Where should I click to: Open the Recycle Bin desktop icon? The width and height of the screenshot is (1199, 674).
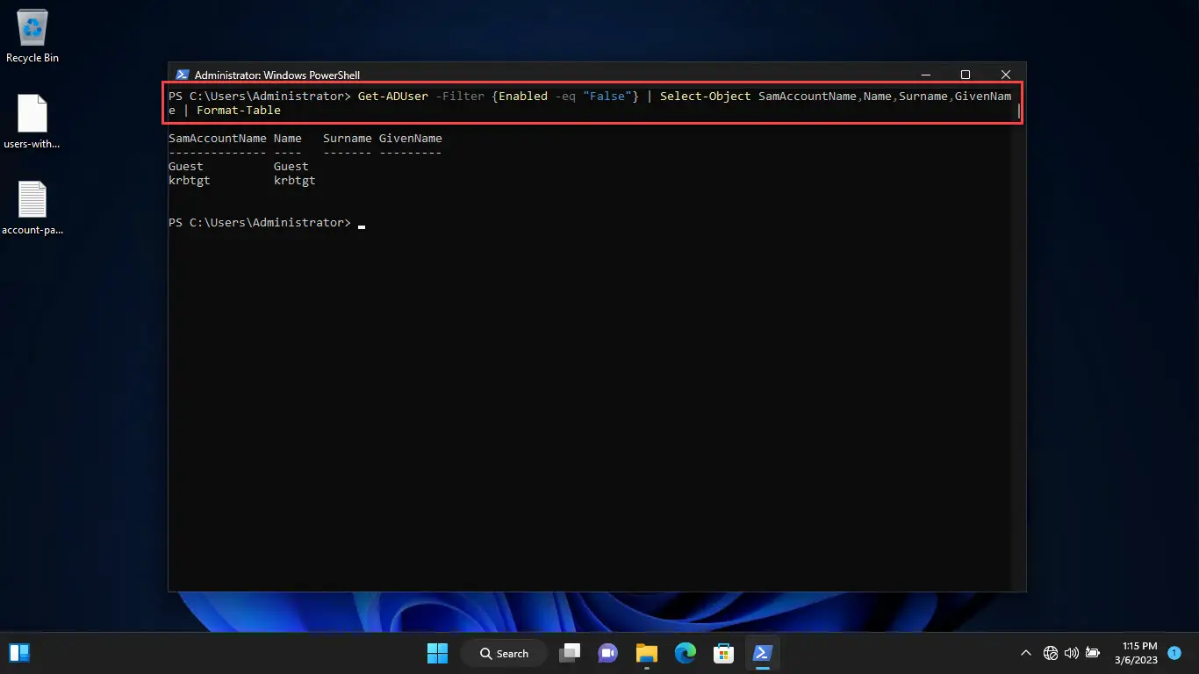pyautogui.click(x=32, y=37)
